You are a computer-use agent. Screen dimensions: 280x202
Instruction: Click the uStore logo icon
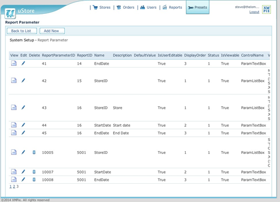(x=10, y=13)
